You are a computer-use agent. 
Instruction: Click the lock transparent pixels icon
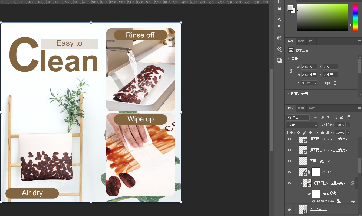pyautogui.click(x=298, y=133)
